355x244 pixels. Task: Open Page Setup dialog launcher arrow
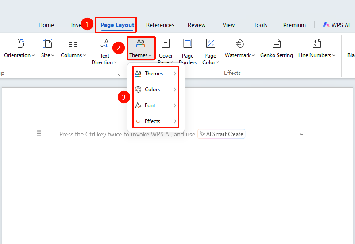(119, 75)
